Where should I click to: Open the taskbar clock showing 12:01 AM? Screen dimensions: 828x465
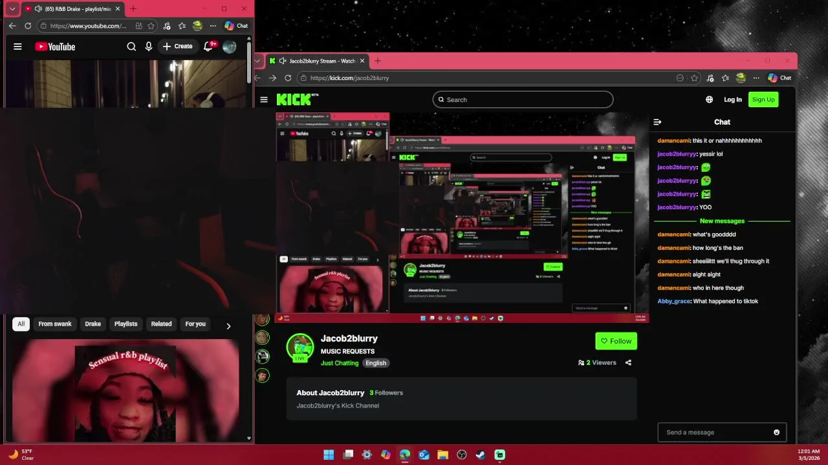point(809,455)
